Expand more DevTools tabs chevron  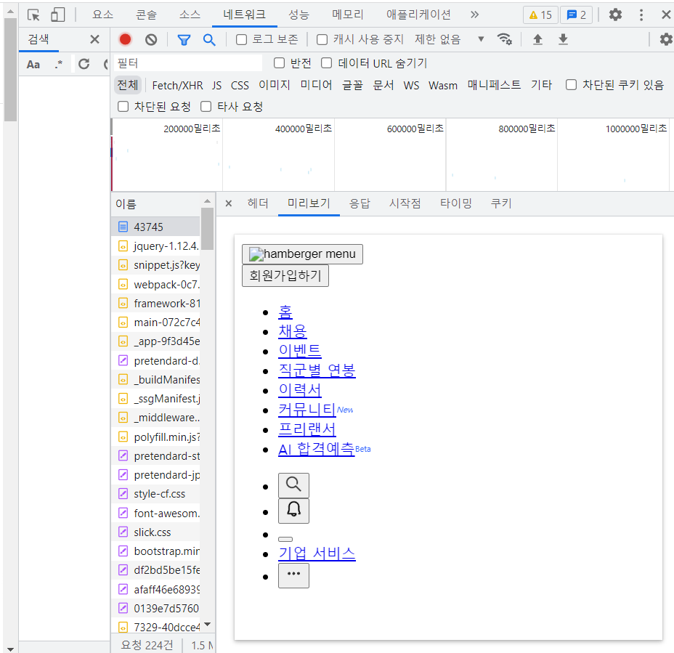[474, 15]
